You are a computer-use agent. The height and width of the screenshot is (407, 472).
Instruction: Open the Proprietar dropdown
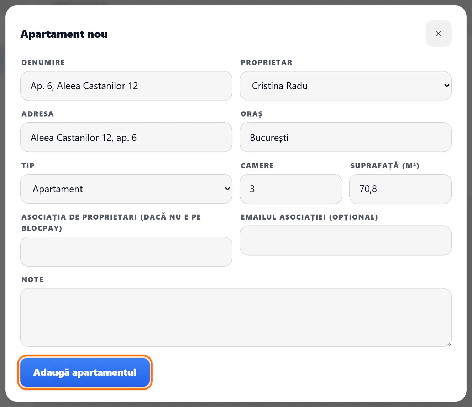point(346,86)
